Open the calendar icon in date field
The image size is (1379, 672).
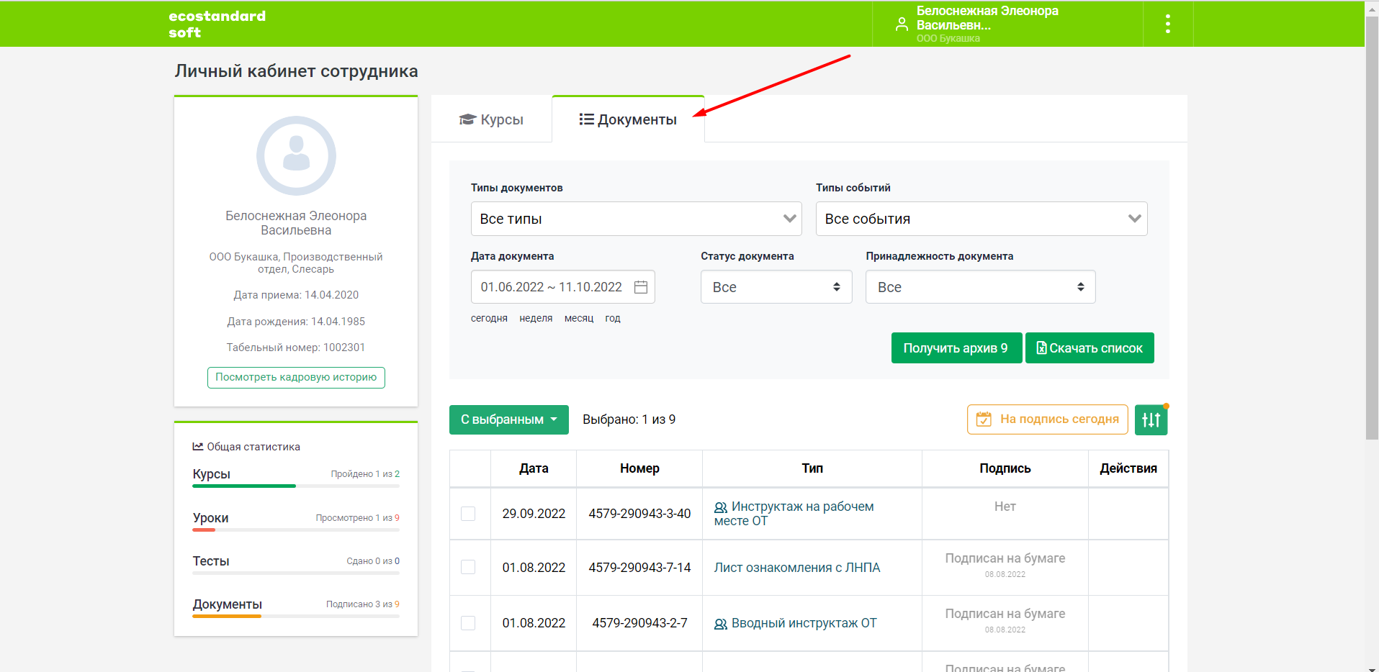(x=641, y=287)
